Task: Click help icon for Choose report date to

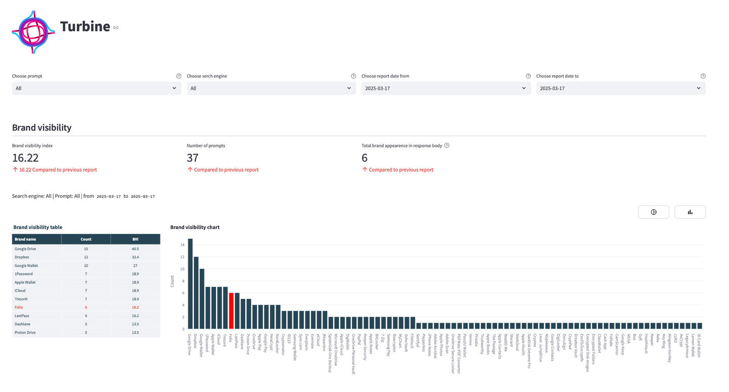Action: pos(703,76)
